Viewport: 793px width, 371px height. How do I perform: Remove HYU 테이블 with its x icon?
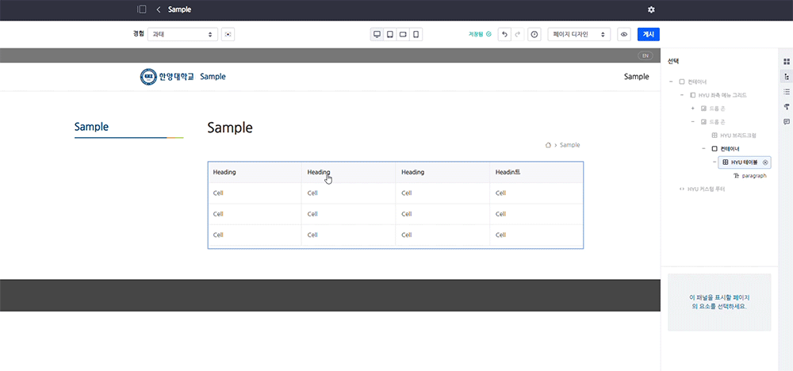[765, 162]
